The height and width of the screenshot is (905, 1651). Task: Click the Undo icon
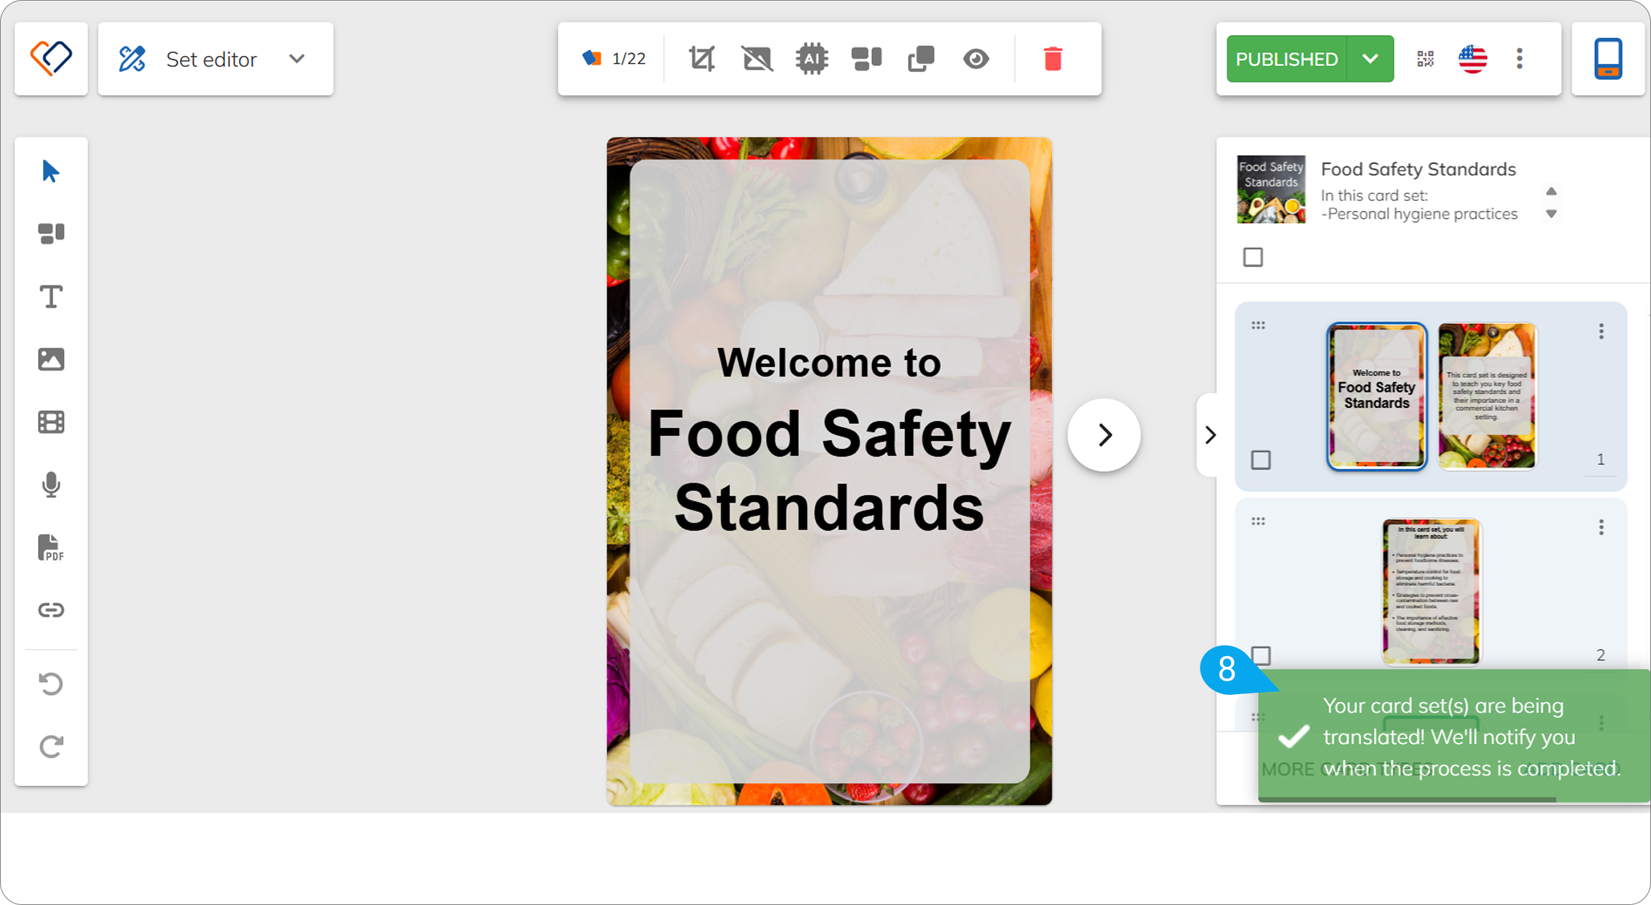coord(51,683)
